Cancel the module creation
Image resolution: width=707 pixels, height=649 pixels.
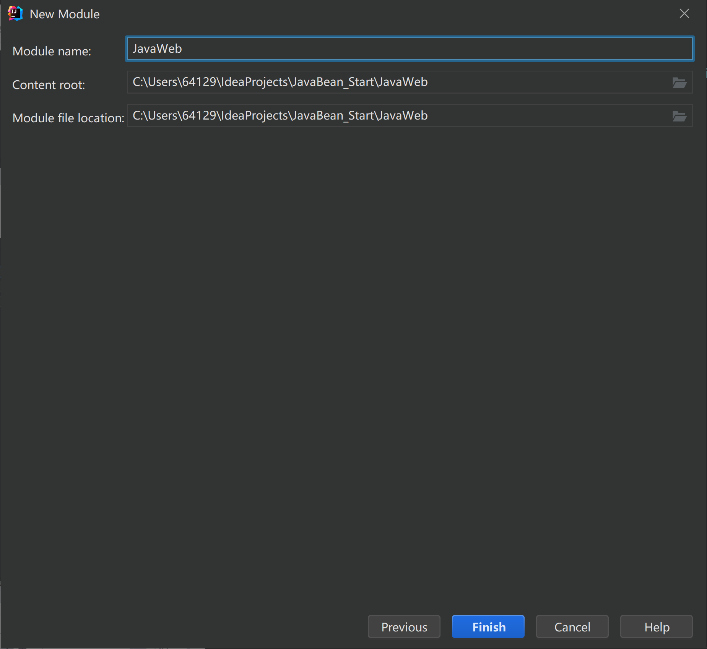(572, 627)
